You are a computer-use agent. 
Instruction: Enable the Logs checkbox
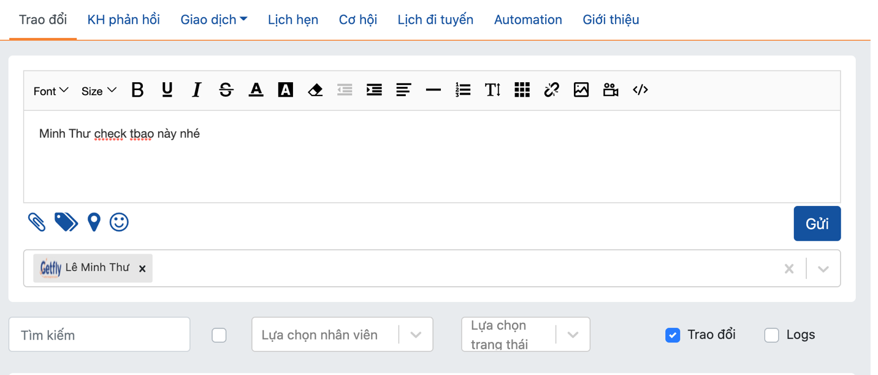tap(771, 335)
